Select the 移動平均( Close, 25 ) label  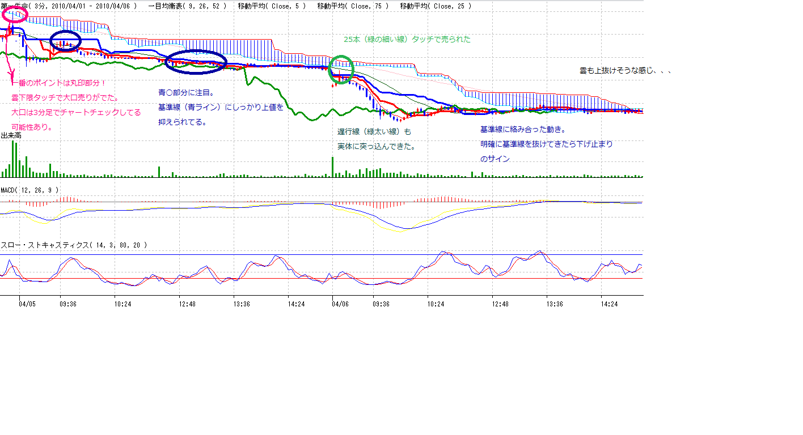coord(435,6)
